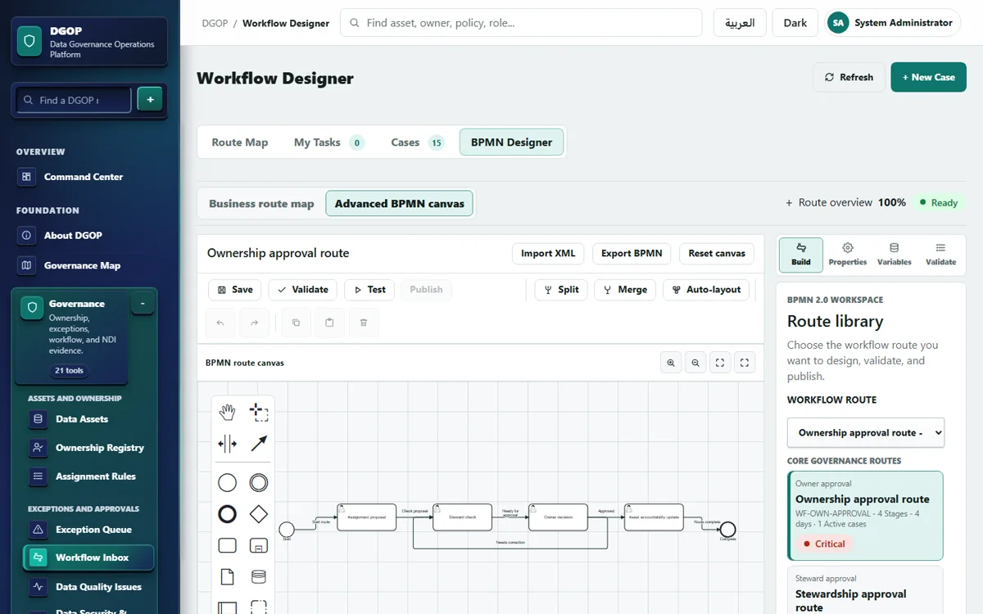
Task: Add a data store from the palette
Action: click(259, 576)
